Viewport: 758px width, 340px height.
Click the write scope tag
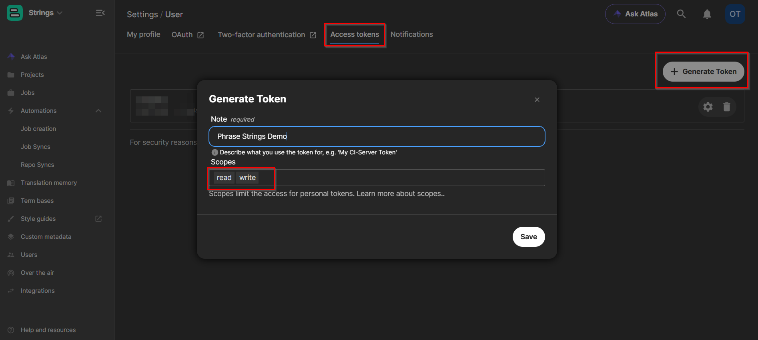click(x=247, y=178)
